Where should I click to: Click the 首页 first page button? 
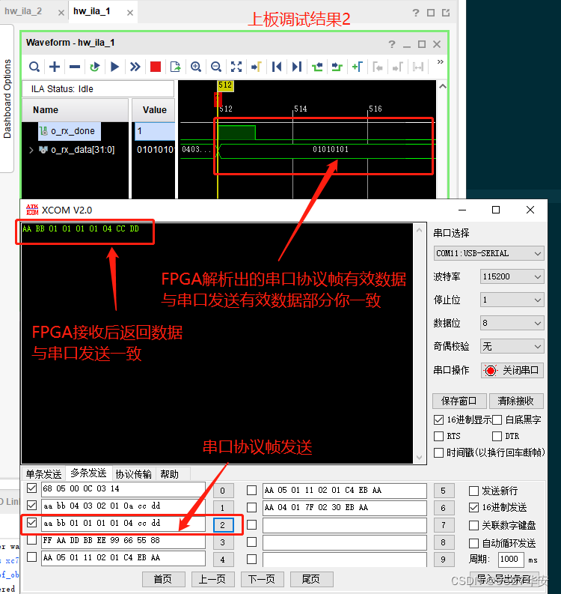click(x=163, y=579)
